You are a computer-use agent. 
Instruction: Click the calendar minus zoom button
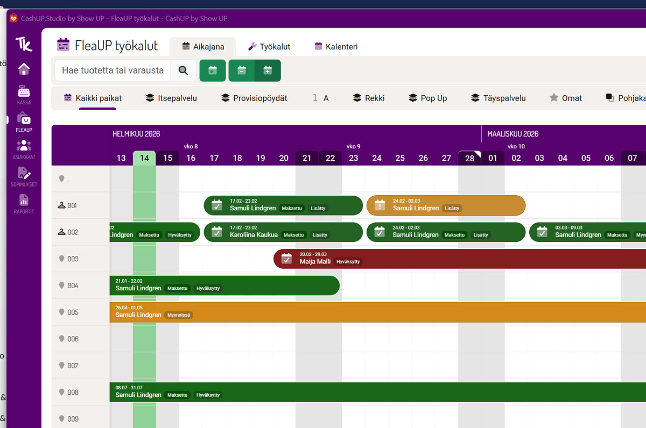[242, 70]
